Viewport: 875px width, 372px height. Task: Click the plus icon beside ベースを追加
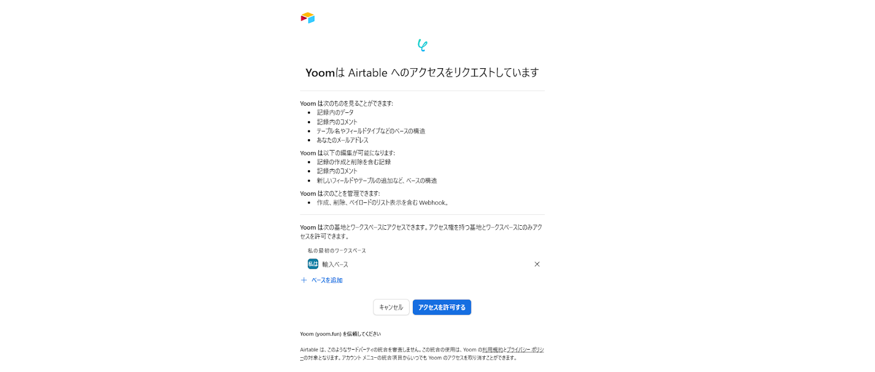(x=304, y=280)
